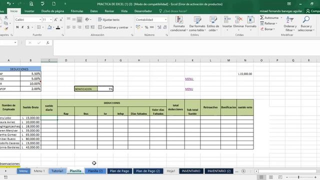320x180 pixels.
Task: Align cell text to the middle
Action: (x=74, y=19)
